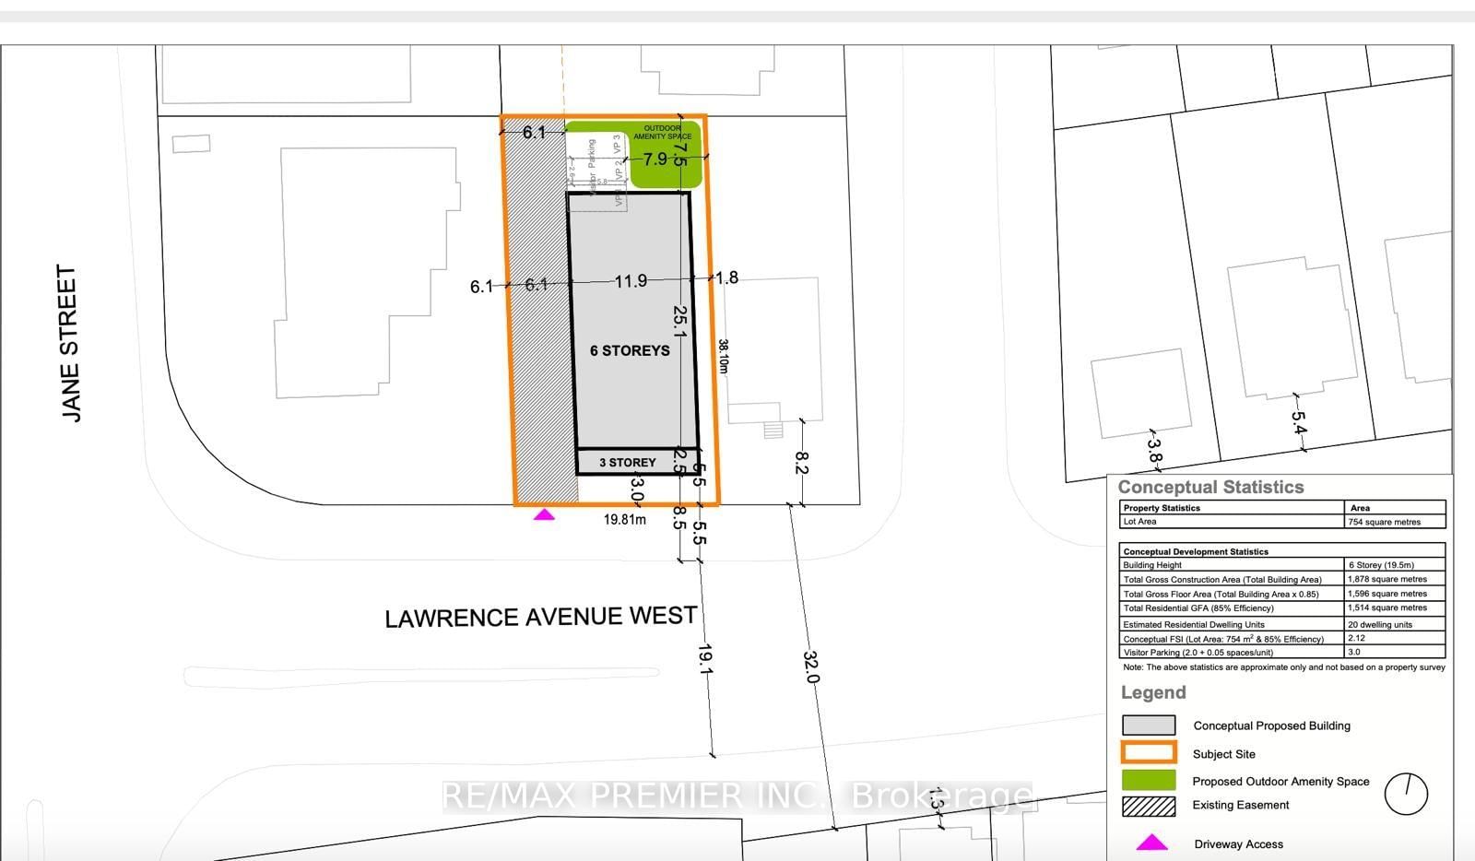Viewport: 1475px width, 861px height.
Task: Click the "5.4" neighbouring lot dimension
Action: coord(1299,423)
